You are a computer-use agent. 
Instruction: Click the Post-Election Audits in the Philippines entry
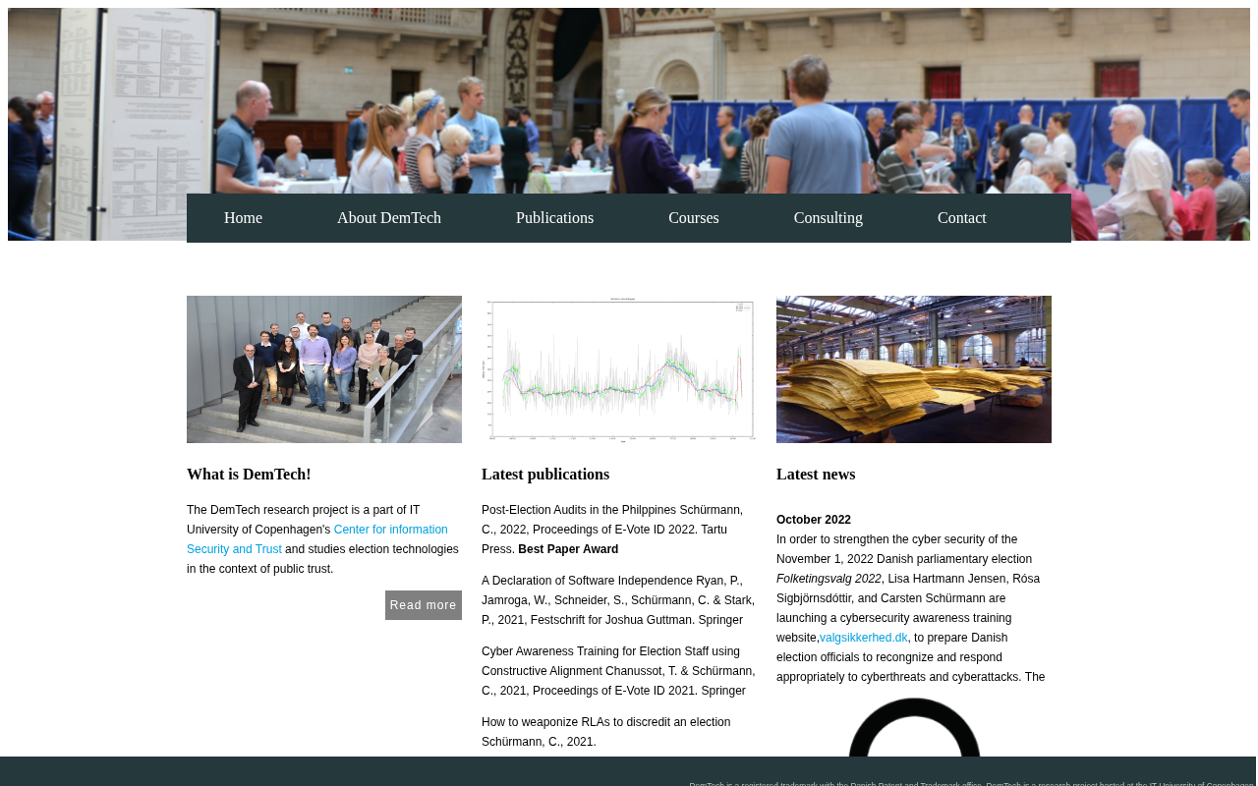612,530
